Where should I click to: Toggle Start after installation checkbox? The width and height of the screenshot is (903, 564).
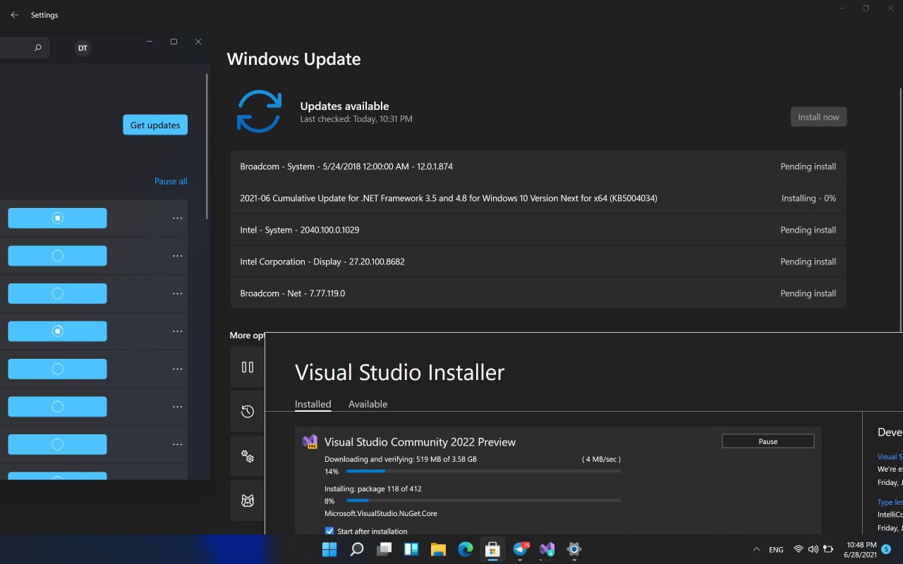(x=329, y=531)
